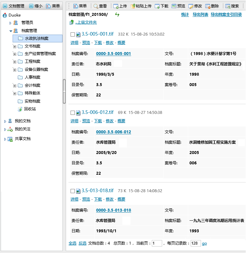Screen dimensions: 246x253
Task: Open record 0000-3.5-005-001 link
Action: point(114,54)
